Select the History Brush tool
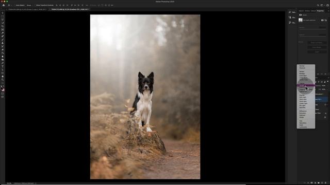The width and height of the screenshot is (330, 185). click(3, 46)
